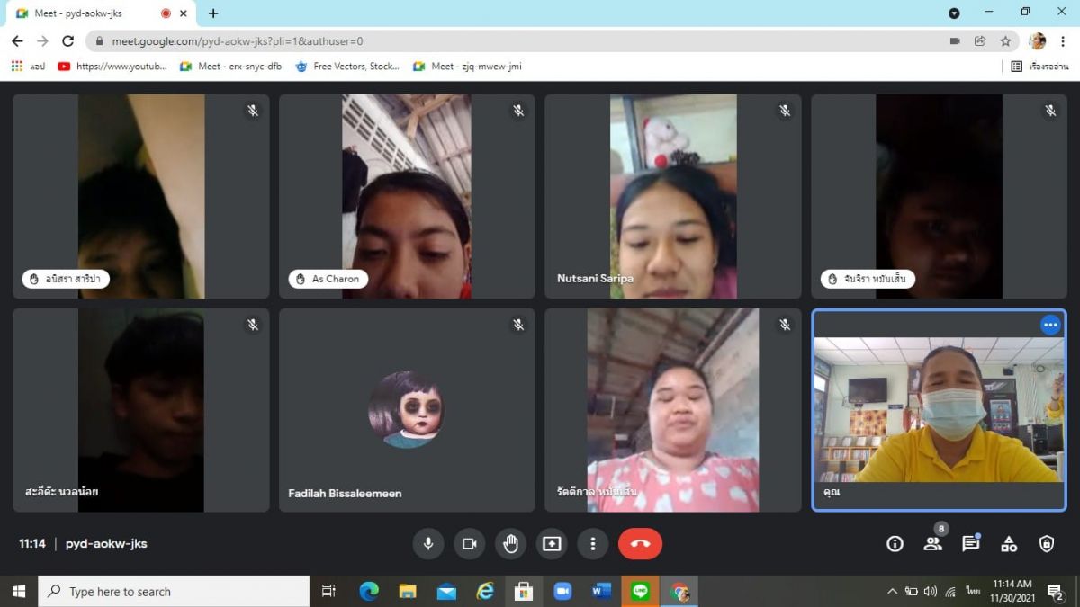Open host controls shield icon
Viewport: 1080px width, 607px height.
point(1047,544)
